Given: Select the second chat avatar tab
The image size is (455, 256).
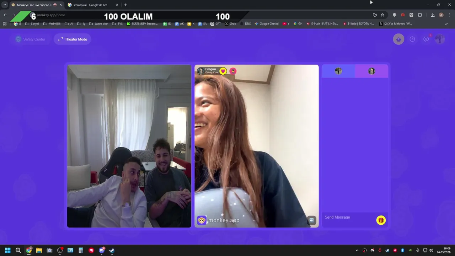Looking at the screenshot, I should pyautogui.click(x=371, y=71).
